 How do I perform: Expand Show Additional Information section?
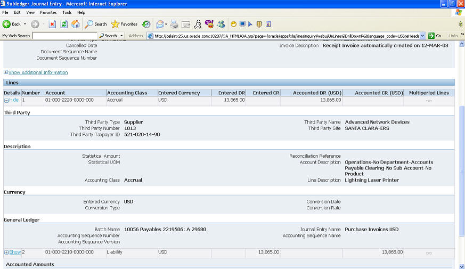37,72
